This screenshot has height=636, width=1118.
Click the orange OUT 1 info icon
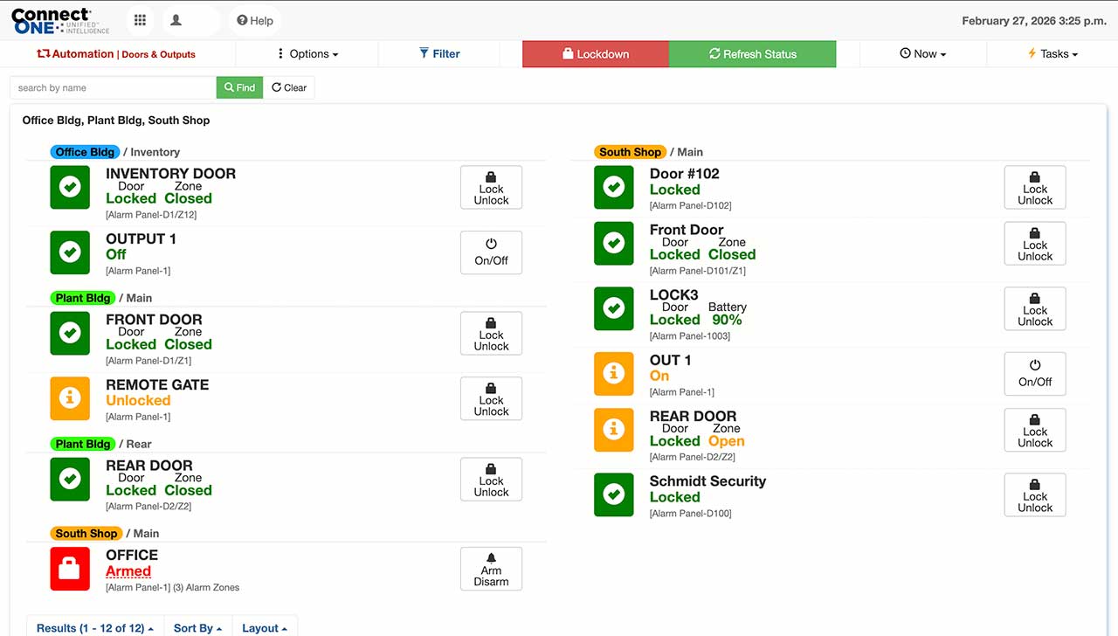(614, 373)
